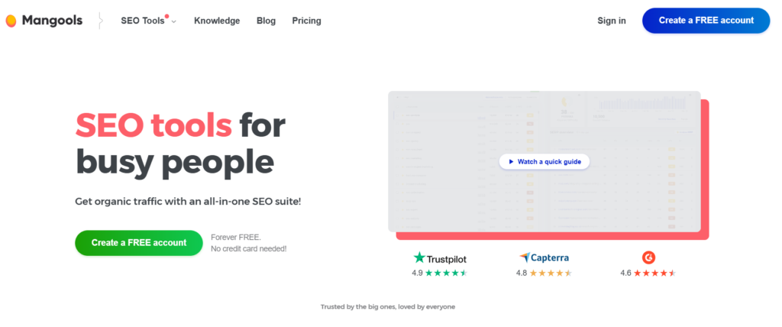Click the Sign in link

tap(612, 21)
